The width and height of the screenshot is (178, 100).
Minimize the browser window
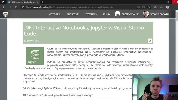tap(162, 2)
